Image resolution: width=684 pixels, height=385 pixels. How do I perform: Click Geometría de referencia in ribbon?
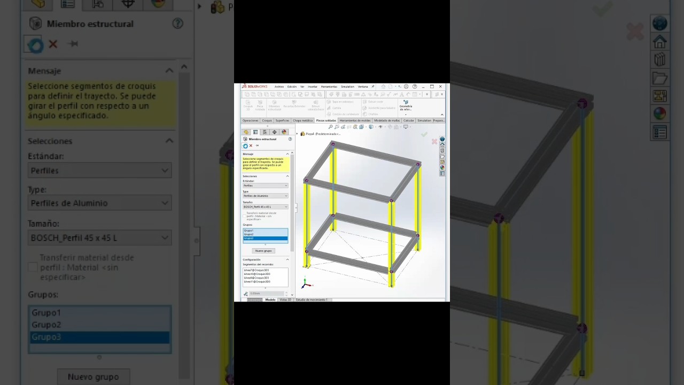(406, 105)
